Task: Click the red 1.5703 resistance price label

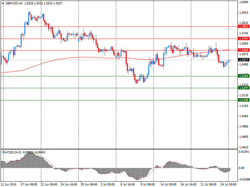Action: click(243, 38)
